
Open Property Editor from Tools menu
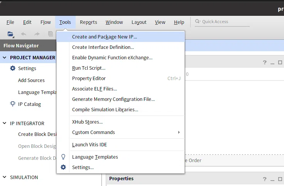(x=121, y=78)
